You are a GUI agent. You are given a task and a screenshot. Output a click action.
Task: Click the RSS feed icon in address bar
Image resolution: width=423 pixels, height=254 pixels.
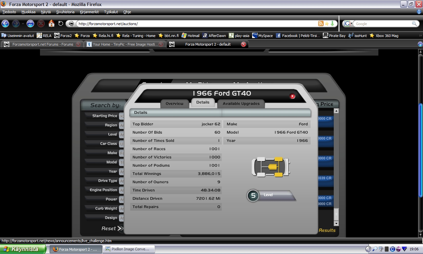[x=321, y=23]
